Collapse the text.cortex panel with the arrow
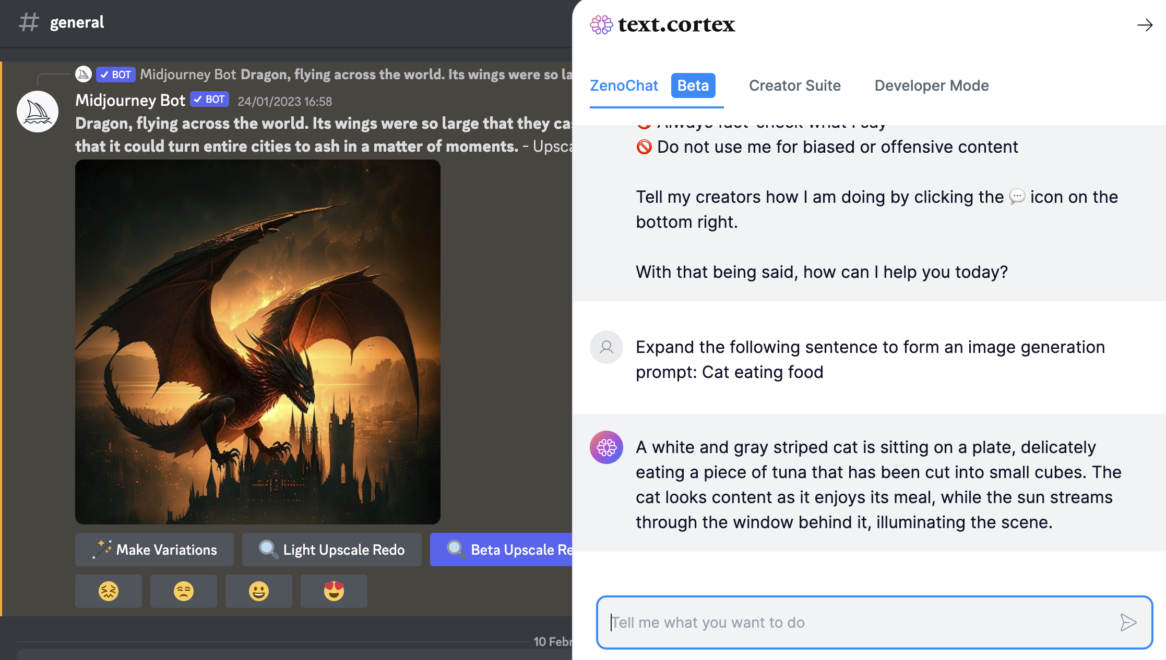The height and width of the screenshot is (660, 1166). (x=1145, y=25)
